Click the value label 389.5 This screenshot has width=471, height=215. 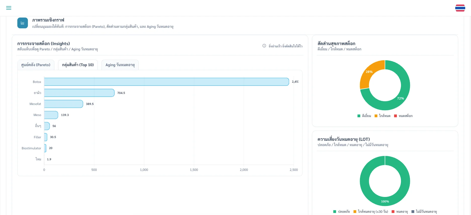(x=90, y=104)
